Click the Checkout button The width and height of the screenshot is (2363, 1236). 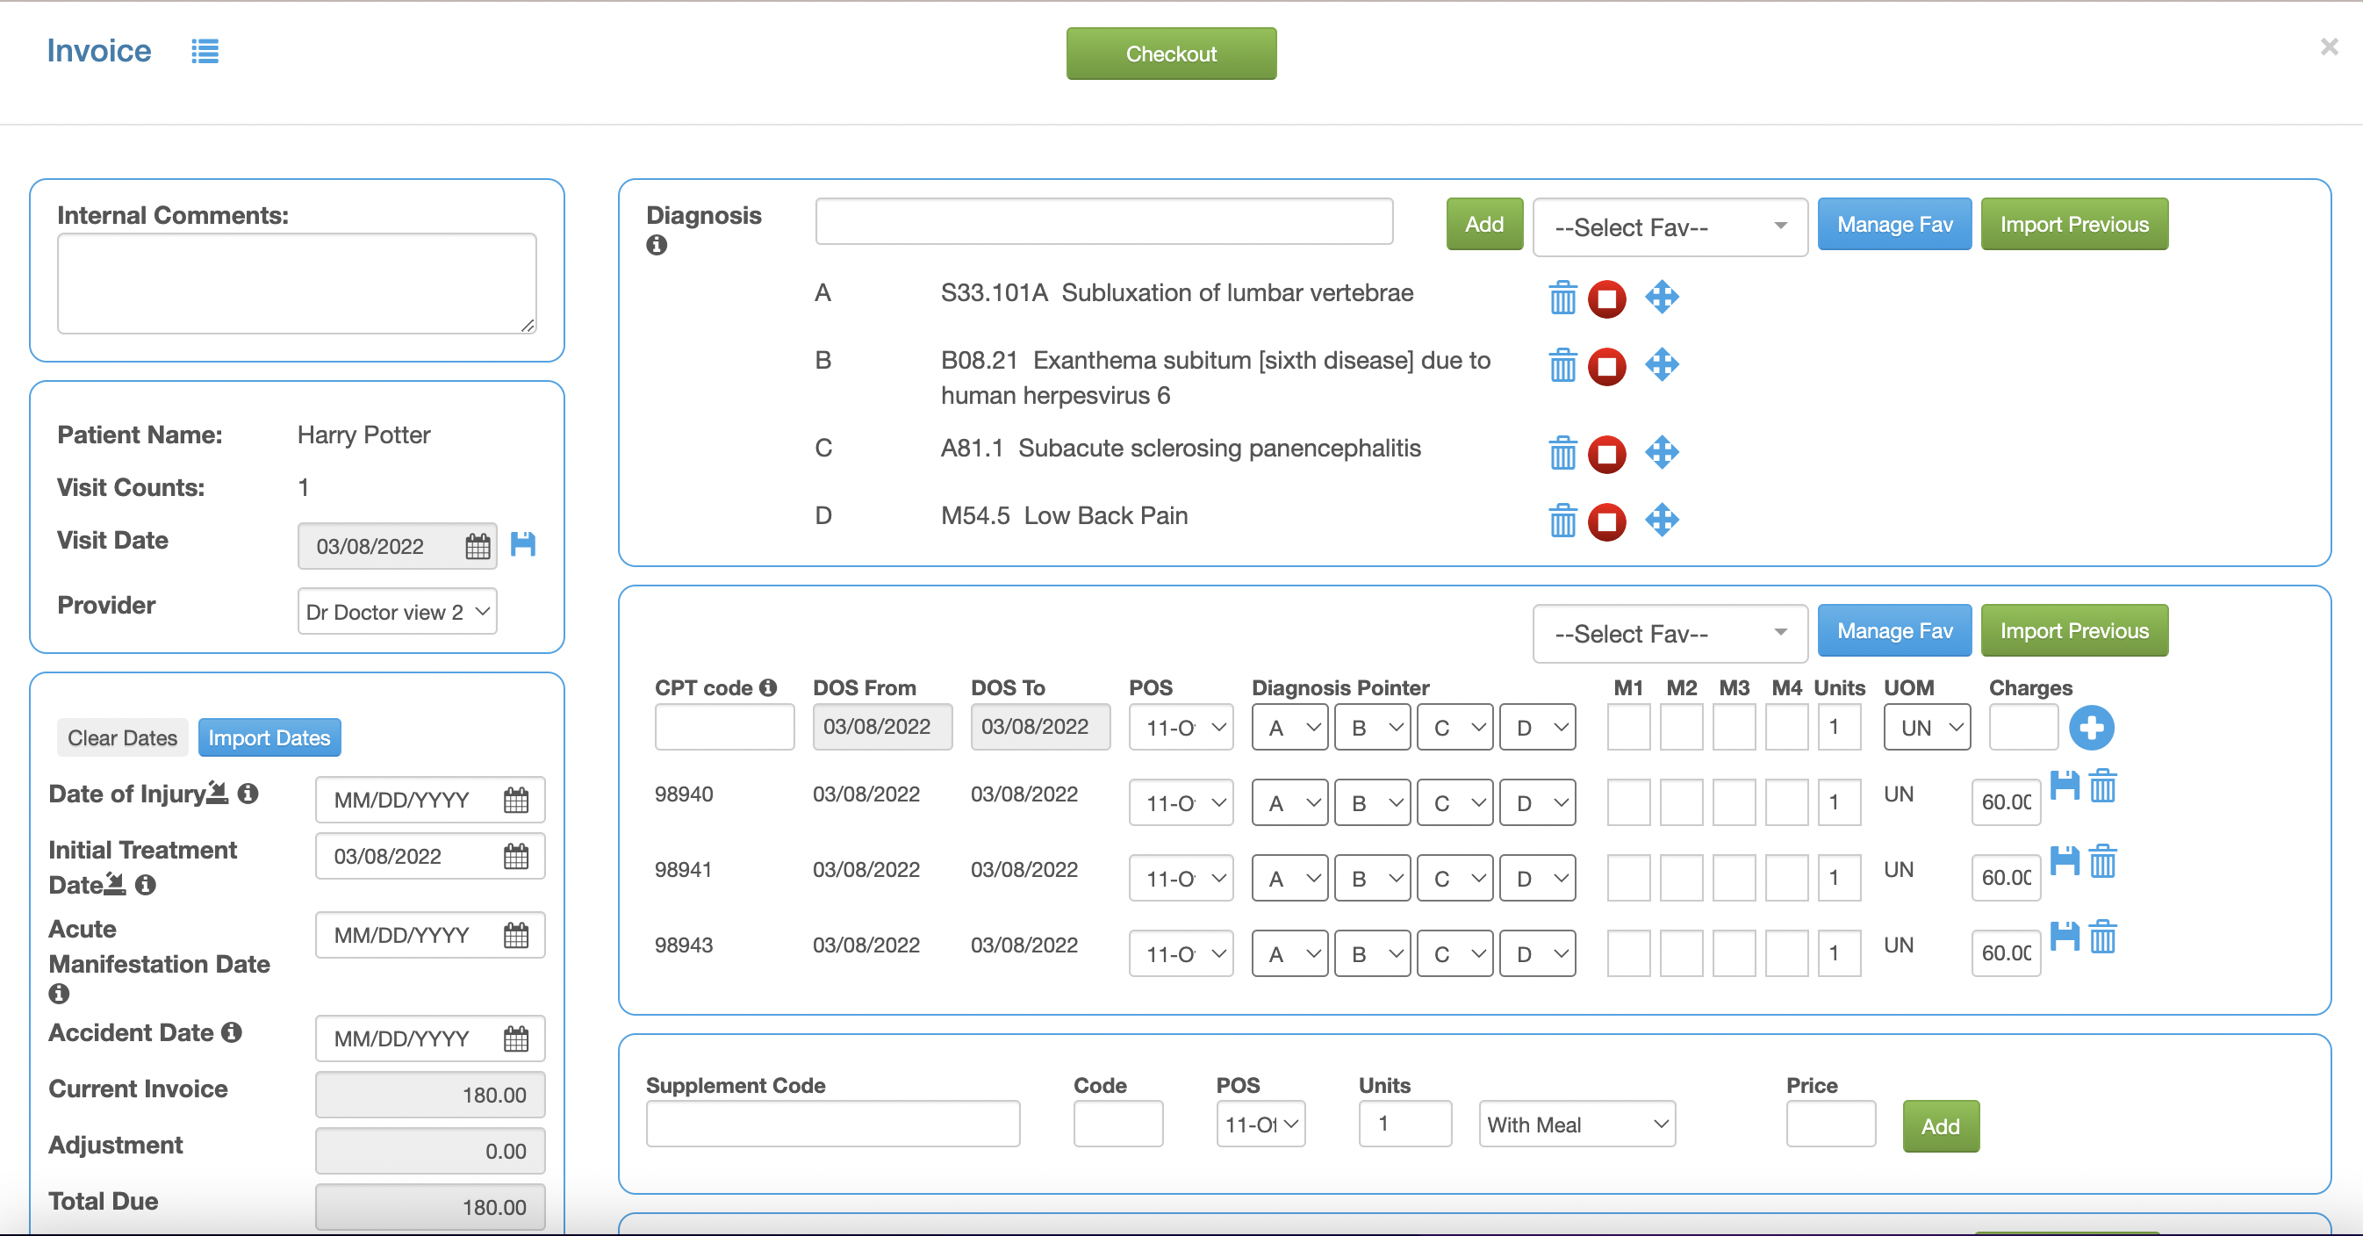[1171, 54]
